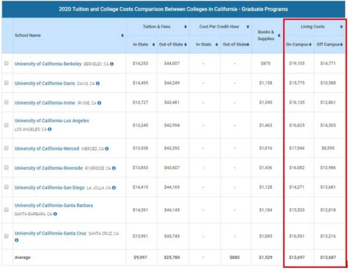The height and width of the screenshot is (271, 351).
Task: Open info icon next to La Jolla, CA
Action: (114, 187)
